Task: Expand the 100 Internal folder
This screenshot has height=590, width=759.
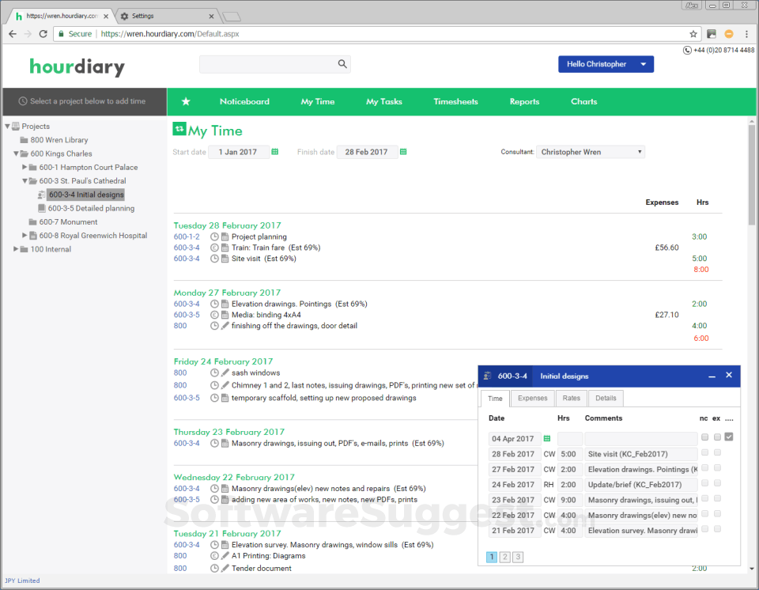Action: click(x=16, y=249)
